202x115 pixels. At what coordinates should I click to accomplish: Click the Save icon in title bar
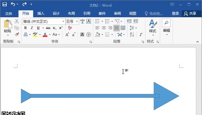pos(5,4)
